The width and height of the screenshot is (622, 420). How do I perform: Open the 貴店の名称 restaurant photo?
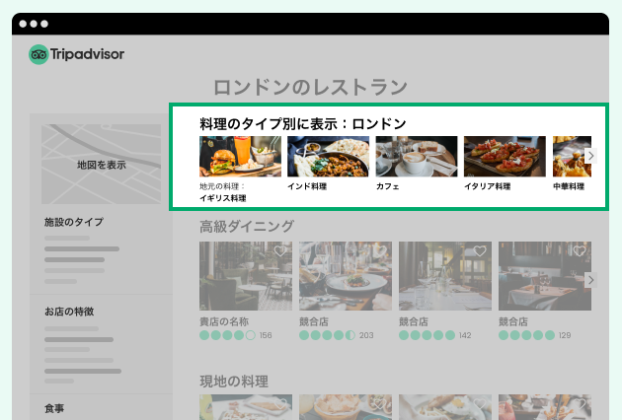[x=246, y=276]
